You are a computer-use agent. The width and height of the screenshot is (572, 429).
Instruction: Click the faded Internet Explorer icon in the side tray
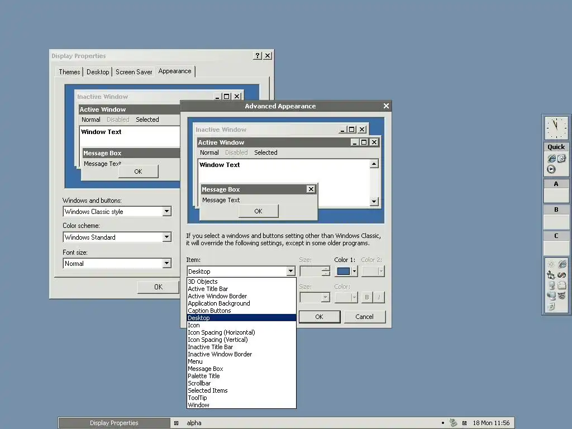click(x=562, y=264)
